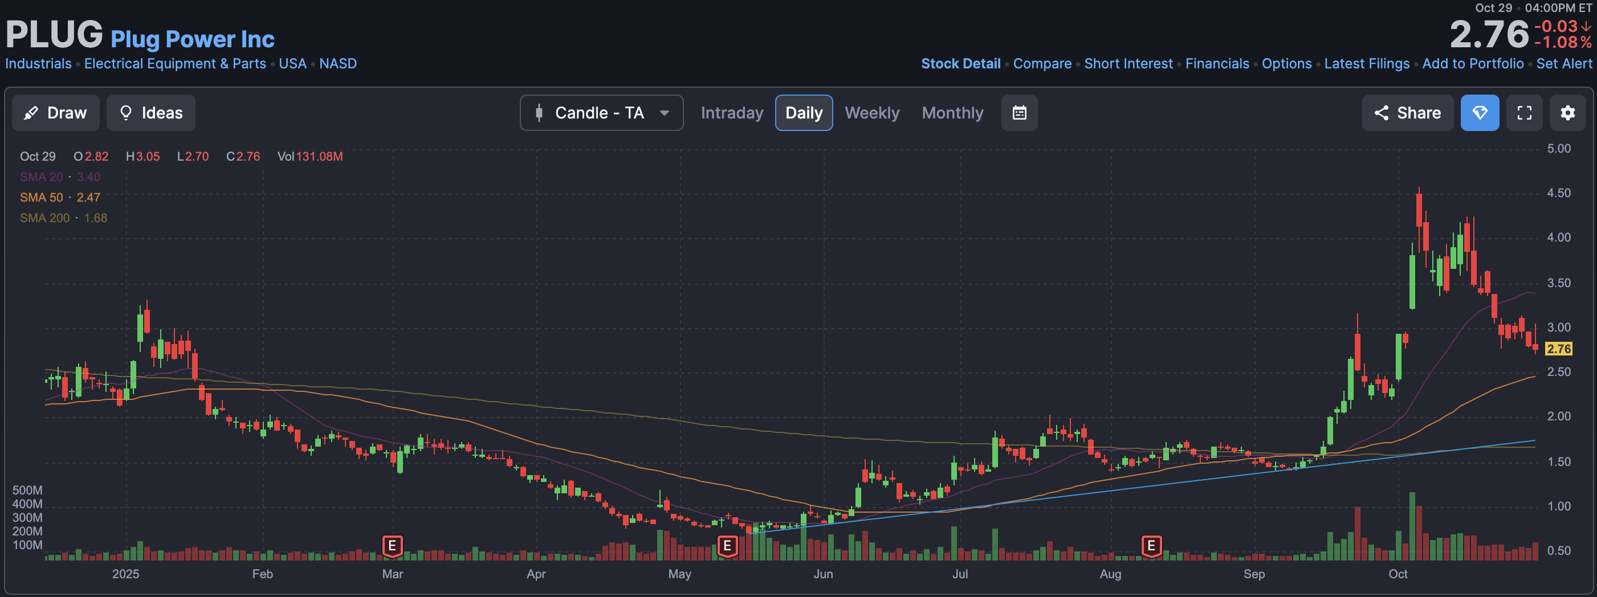The image size is (1597, 597).
Task: Open the Compare link
Action: click(1042, 63)
